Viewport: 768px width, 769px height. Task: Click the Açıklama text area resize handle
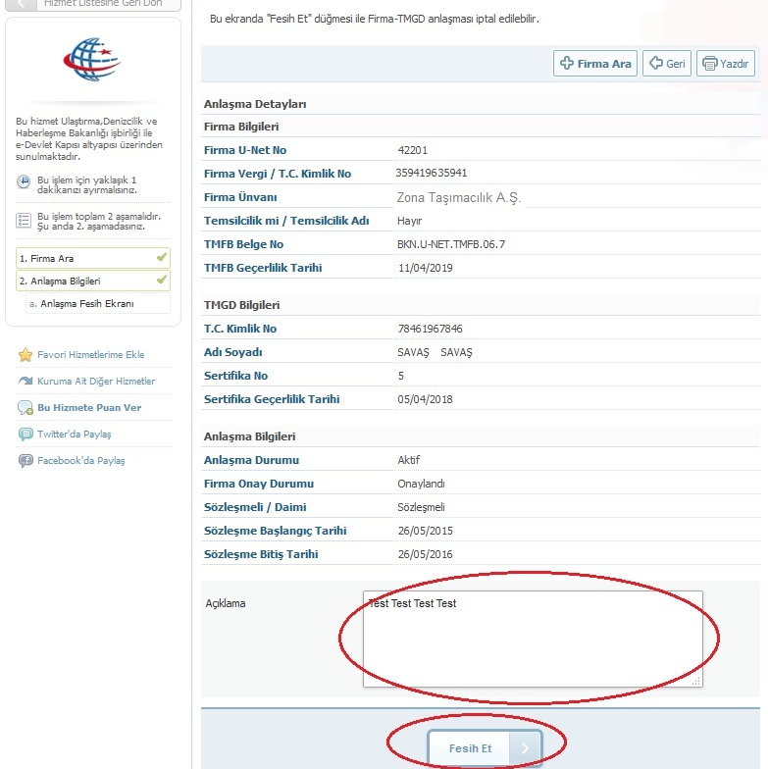click(x=697, y=681)
